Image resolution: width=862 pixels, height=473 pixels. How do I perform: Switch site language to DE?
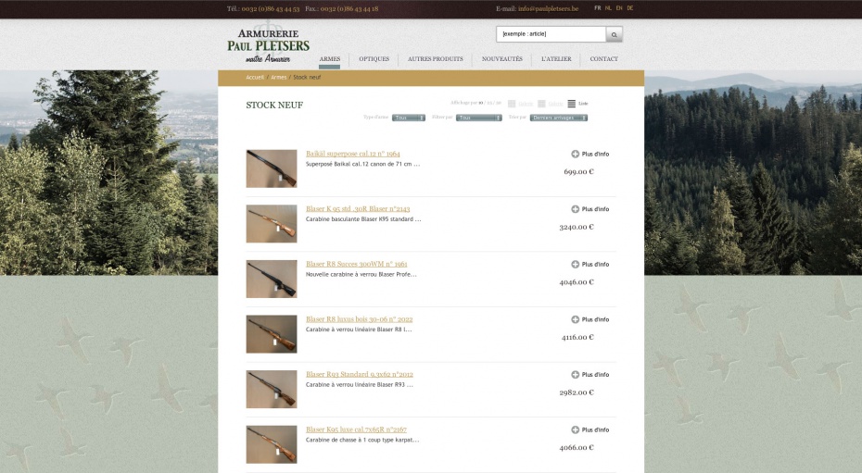point(630,8)
